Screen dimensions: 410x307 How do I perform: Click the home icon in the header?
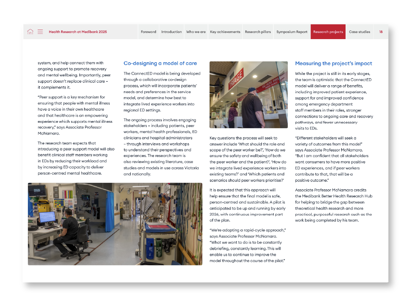pyautogui.click(x=30, y=32)
